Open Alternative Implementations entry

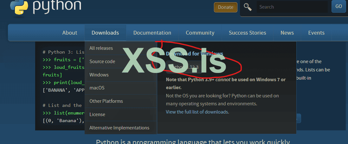point(119,128)
